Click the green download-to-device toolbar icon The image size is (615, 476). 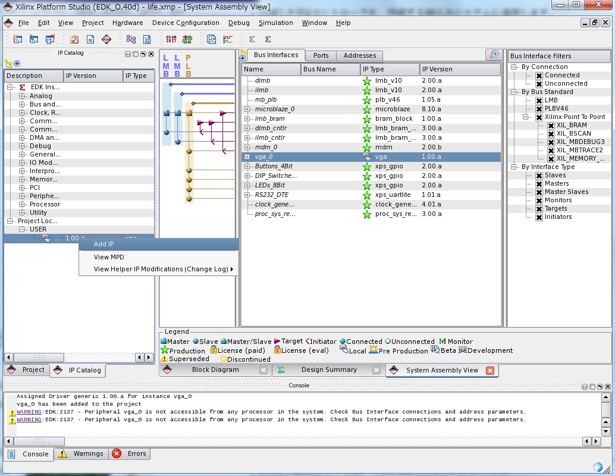coord(187,39)
